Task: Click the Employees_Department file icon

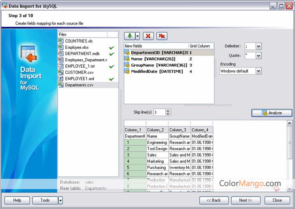Action: pyautogui.click(x=61, y=60)
